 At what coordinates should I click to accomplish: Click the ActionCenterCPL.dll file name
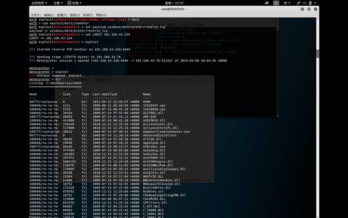pos(160,128)
